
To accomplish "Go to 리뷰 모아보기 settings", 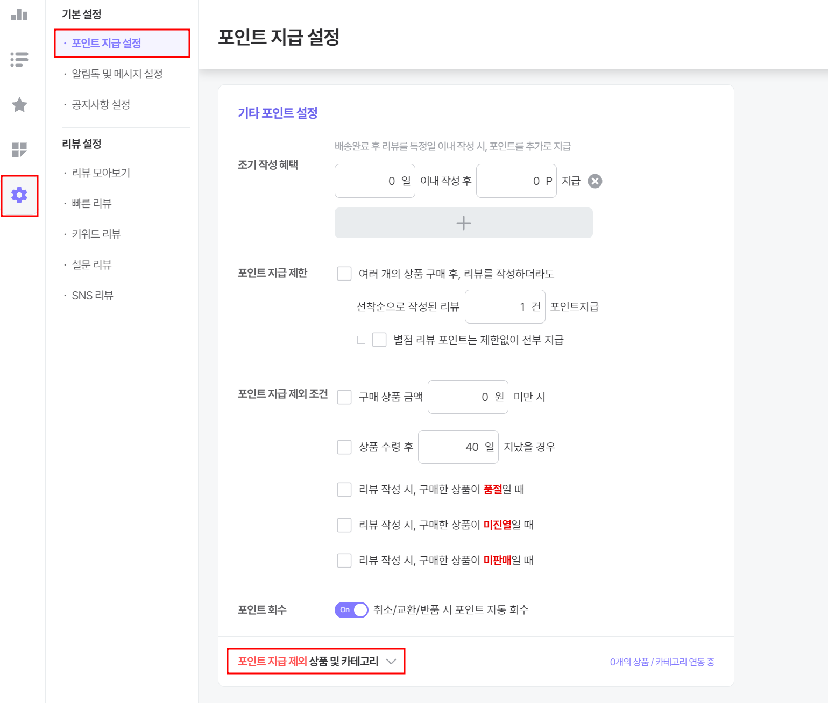I will (x=101, y=173).
